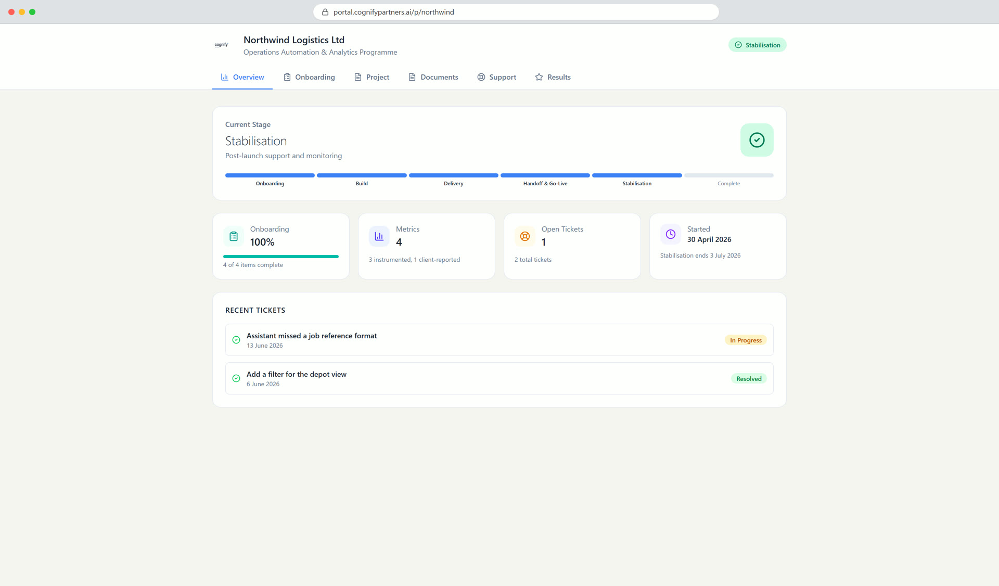
Task: Click the Stabilisation status badge in header
Action: click(x=757, y=45)
